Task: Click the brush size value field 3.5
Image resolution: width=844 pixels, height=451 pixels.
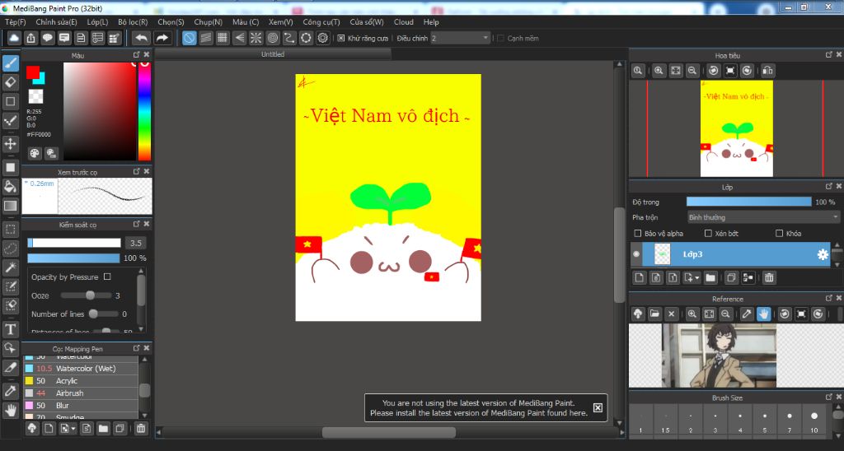Action: coord(136,243)
